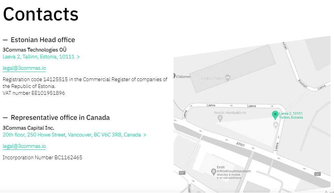Click the gray shopping marker below green pin
Image resolution: width=334 pixels, height=193 pixels.
click(x=276, y=125)
